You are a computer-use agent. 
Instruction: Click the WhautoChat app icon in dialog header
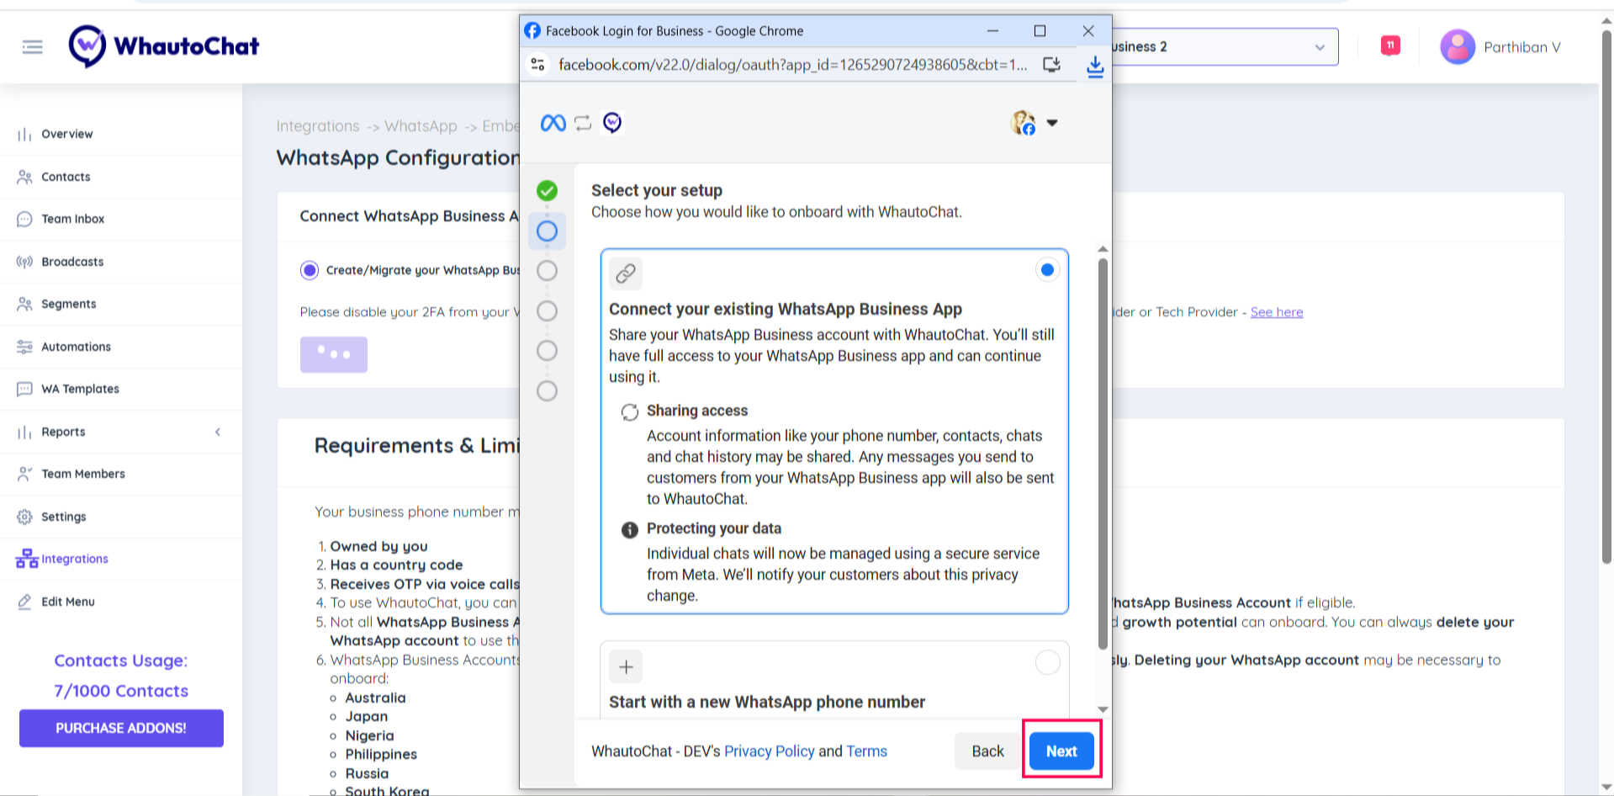tap(612, 123)
